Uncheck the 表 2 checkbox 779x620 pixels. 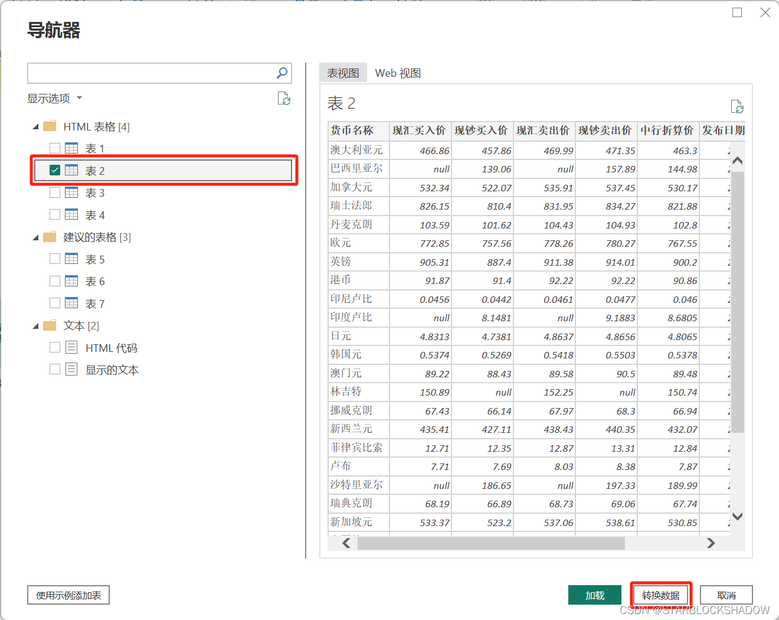(55, 170)
